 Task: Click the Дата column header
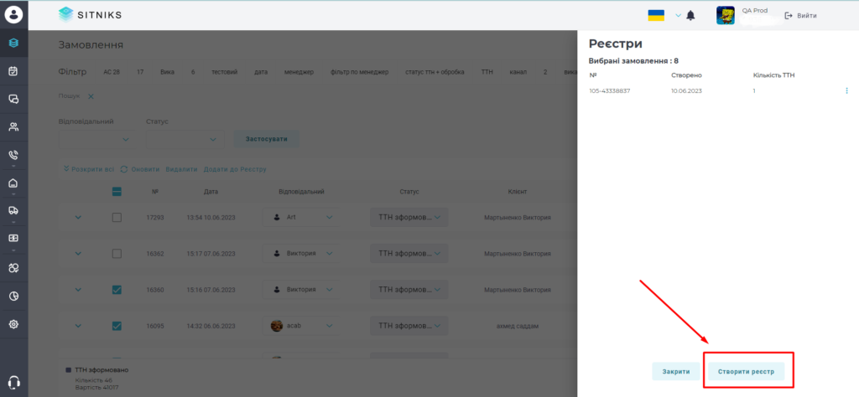tap(211, 192)
